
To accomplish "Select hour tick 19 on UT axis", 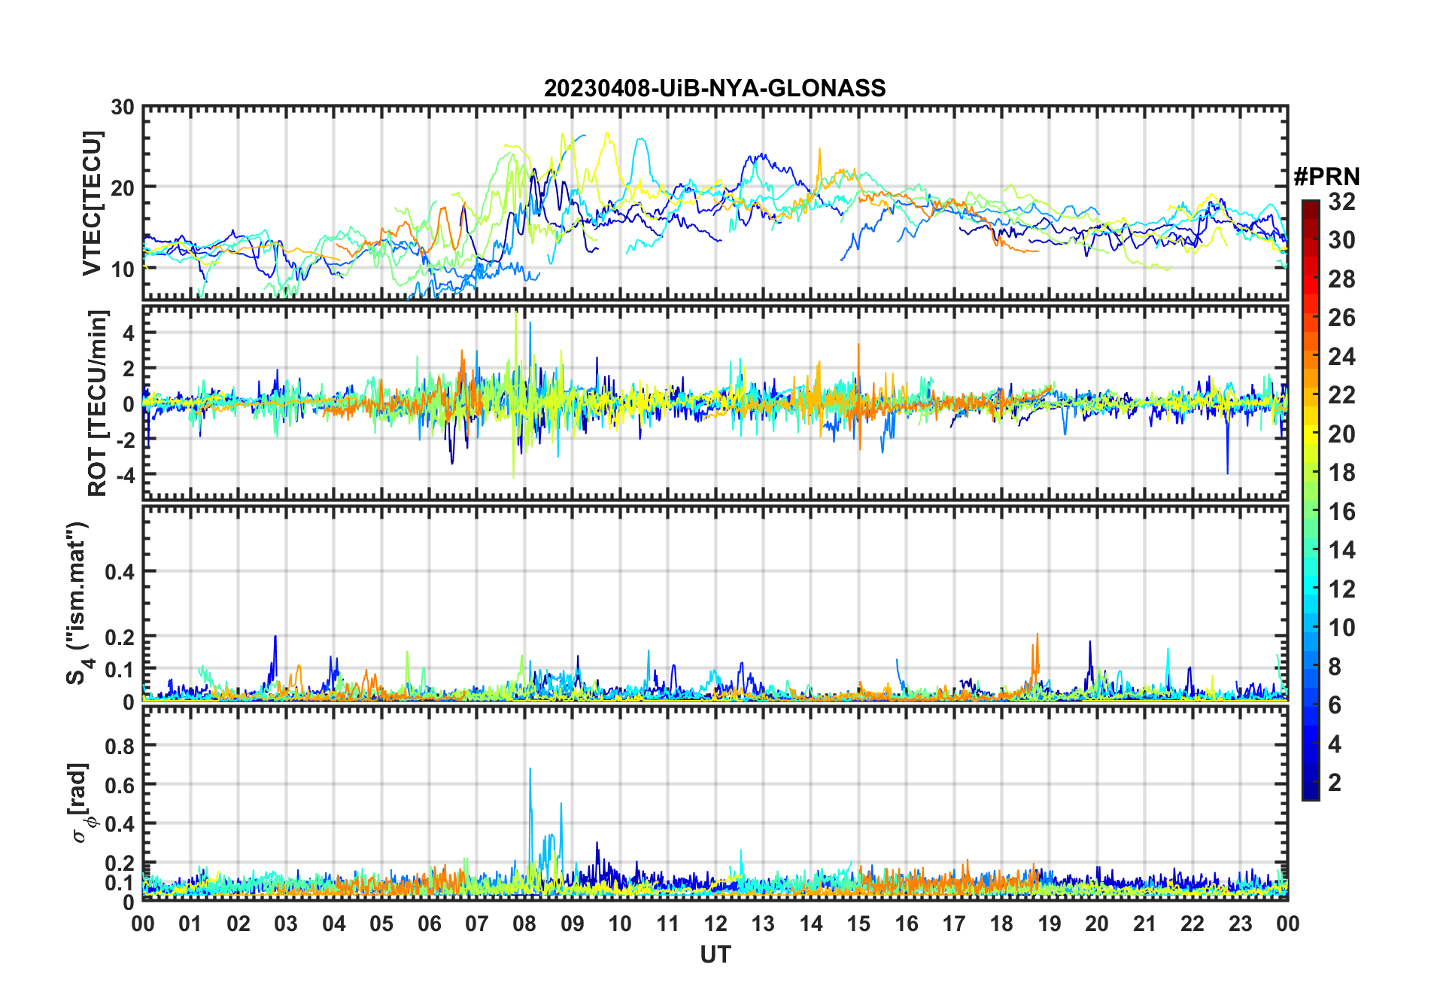I will point(1050,923).
